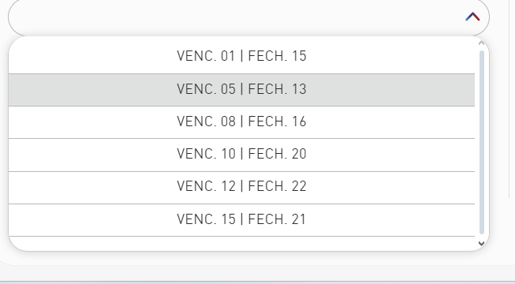515x284 pixels.
Task: Click the scrollbar up arrow
Action: 482,43
